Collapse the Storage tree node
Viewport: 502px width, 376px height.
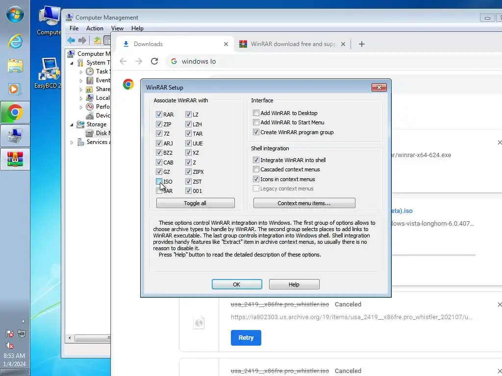(72, 125)
